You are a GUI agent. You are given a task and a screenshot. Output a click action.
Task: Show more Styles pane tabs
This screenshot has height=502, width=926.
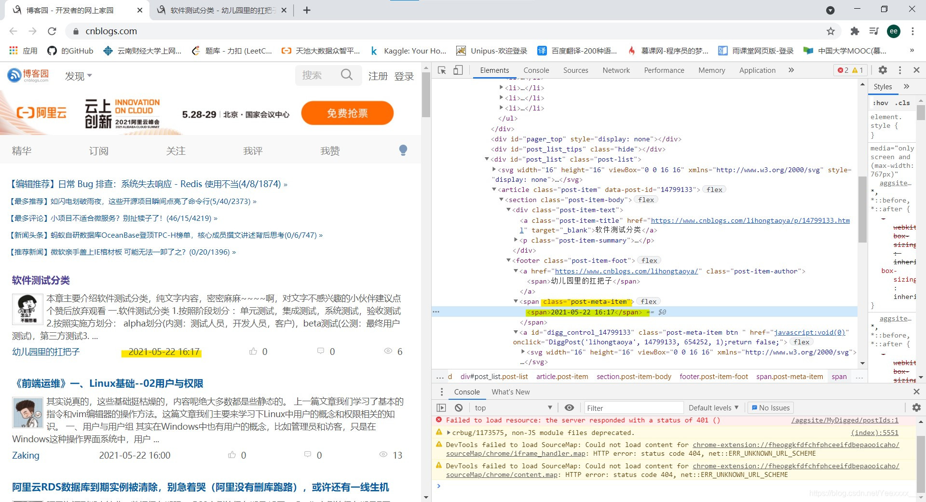(906, 87)
